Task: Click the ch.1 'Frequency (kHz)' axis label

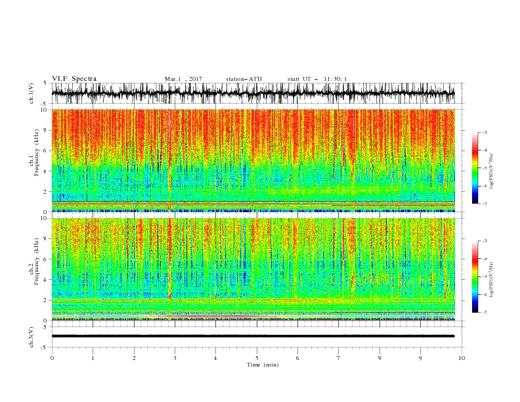Action: (37, 151)
